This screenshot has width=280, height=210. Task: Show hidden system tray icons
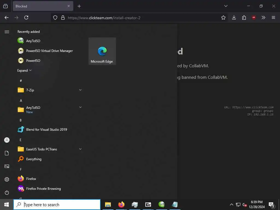point(231,205)
